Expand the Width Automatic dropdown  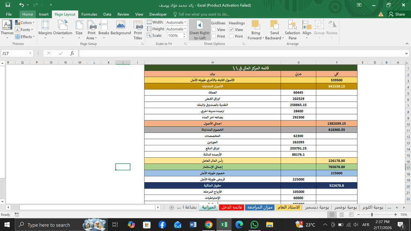pos(185,22)
